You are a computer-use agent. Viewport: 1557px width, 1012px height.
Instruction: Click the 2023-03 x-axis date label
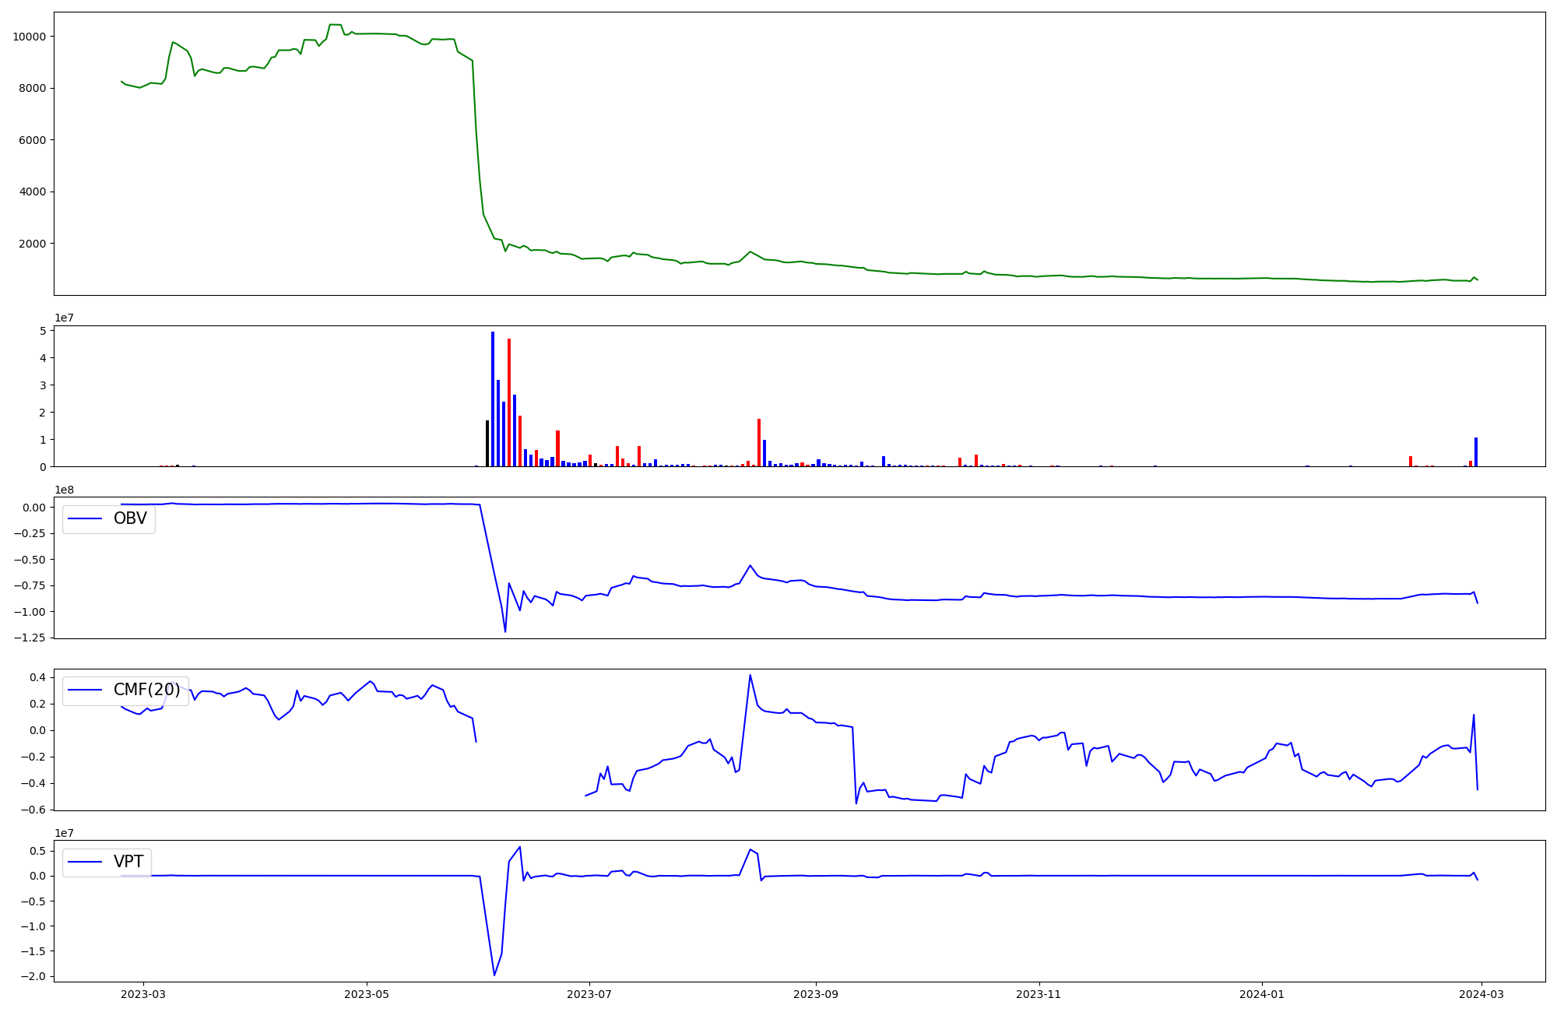click(143, 994)
